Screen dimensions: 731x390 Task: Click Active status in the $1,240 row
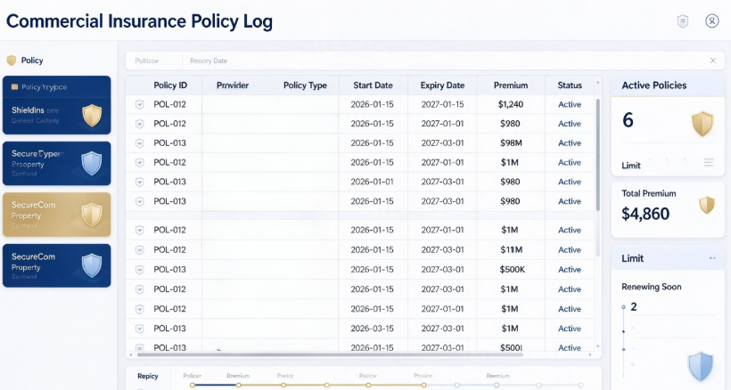click(x=570, y=105)
